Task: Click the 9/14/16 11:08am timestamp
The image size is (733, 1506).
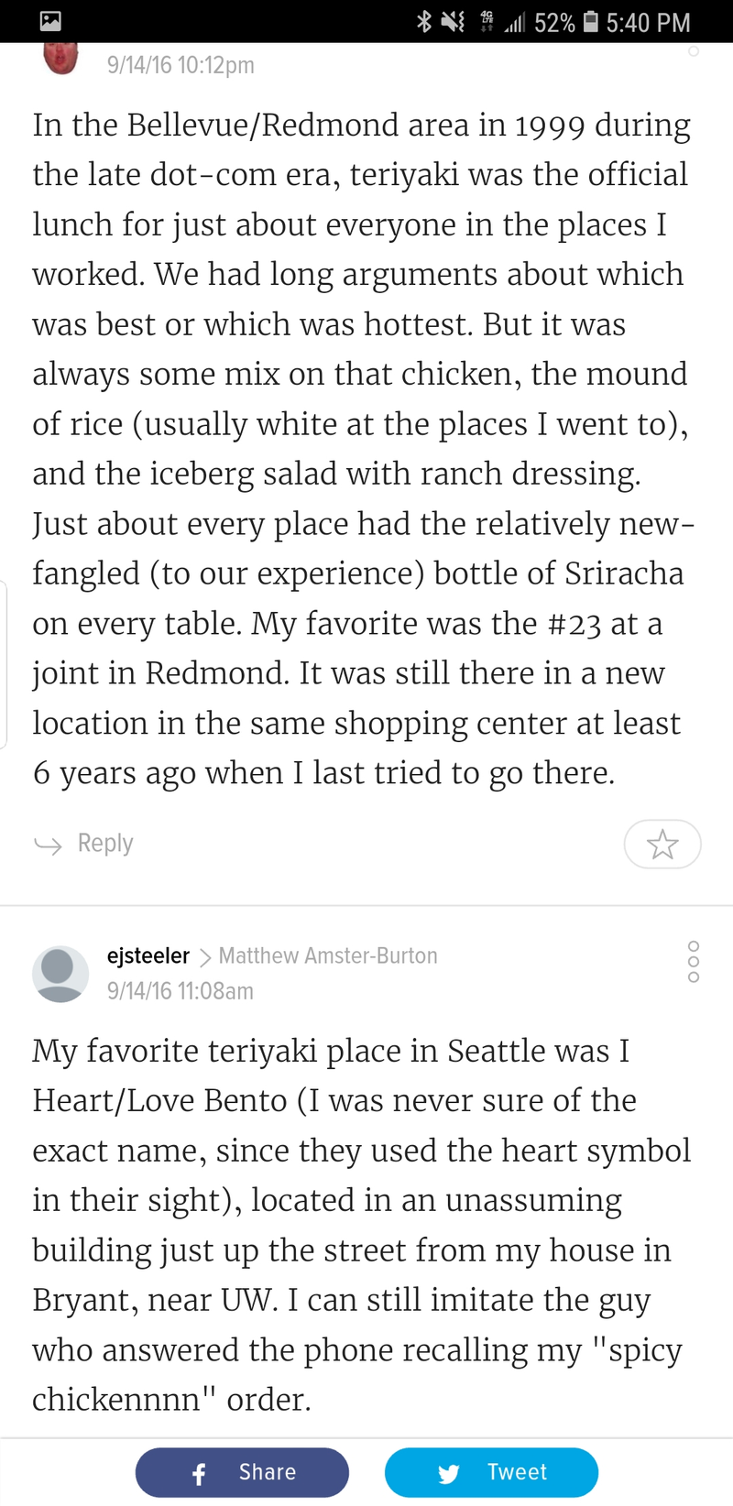Action: (x=181, y=991)
